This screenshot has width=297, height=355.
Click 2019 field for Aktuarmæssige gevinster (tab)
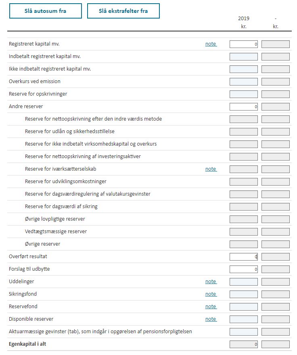coord(243,332)
